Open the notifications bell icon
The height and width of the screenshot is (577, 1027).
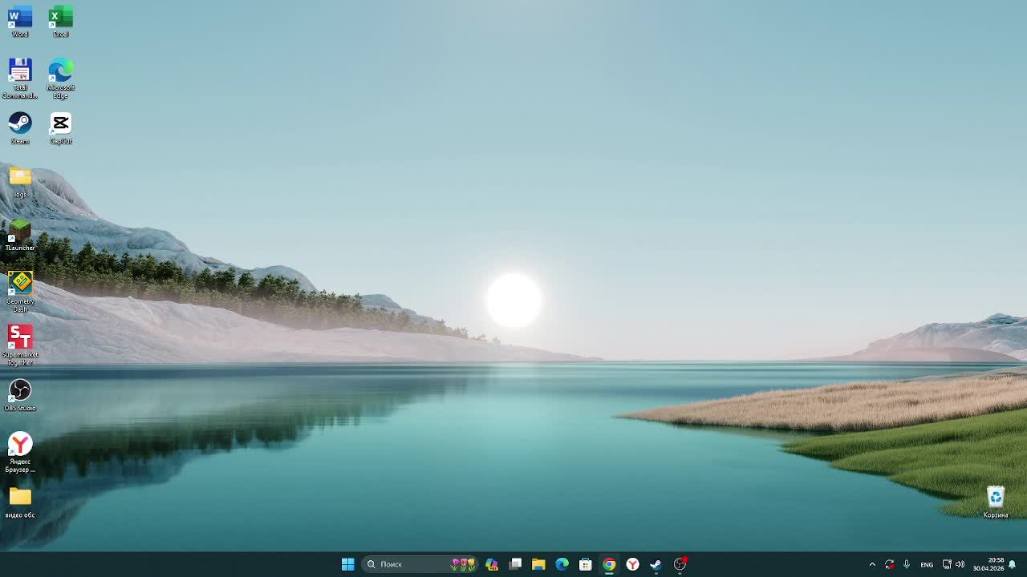click(1013, 564)
